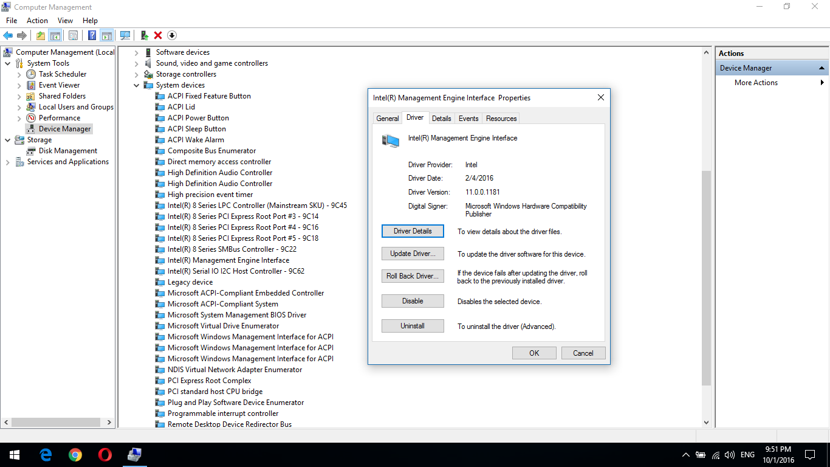830x467 pixels.
Task: Click the red X Uninstall toolbar icon
Action: click(x=158, y=36)
